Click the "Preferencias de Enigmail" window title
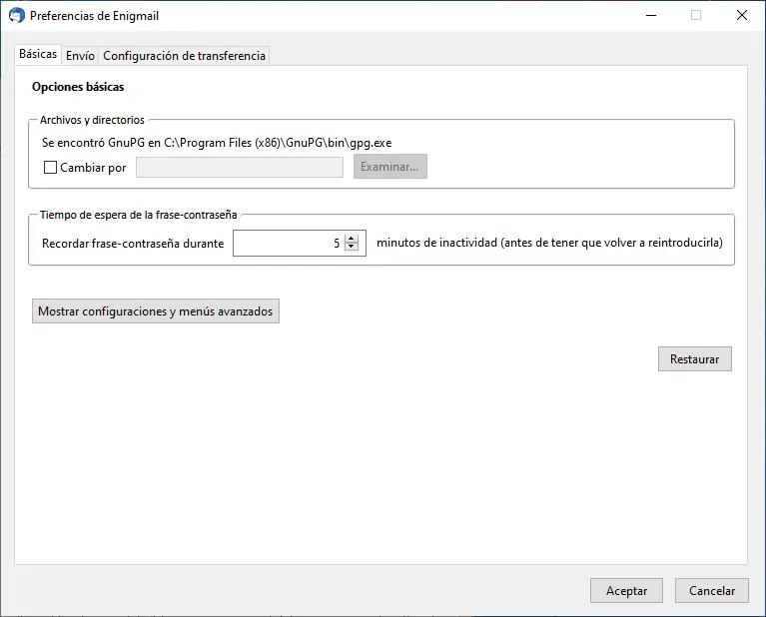Image resolution: width=766 pixels, height=617 pixels. 94,16
